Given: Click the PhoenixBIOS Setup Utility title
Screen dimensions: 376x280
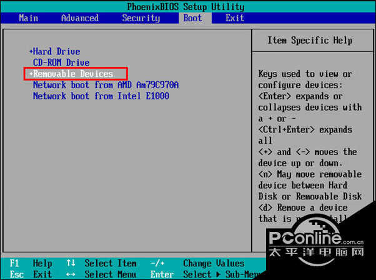Looking at the screenshot, I should pos(186,7).
